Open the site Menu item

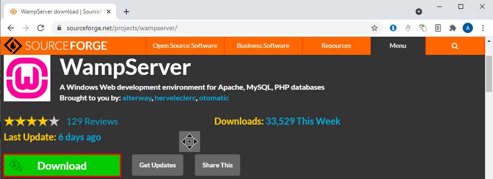tap(398, 46)
